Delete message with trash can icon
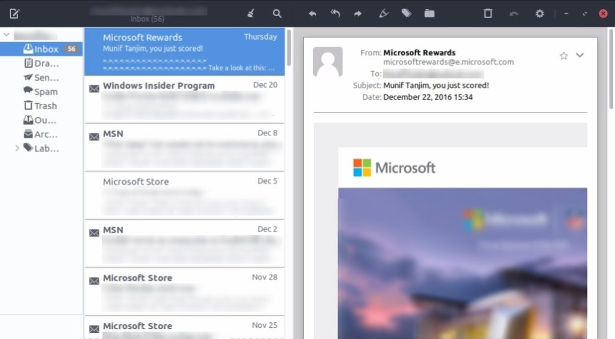The image size is (615, 339). point(488,14)
